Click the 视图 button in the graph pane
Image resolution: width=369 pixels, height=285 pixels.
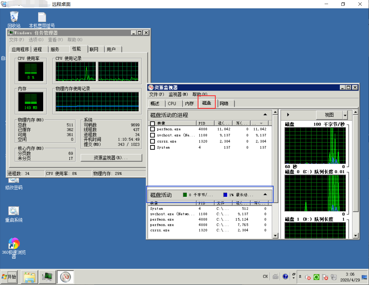pyautogui.click(x=329, y=115)
